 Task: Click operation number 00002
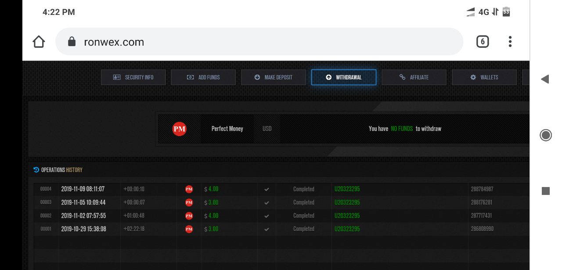coord(46,216)
